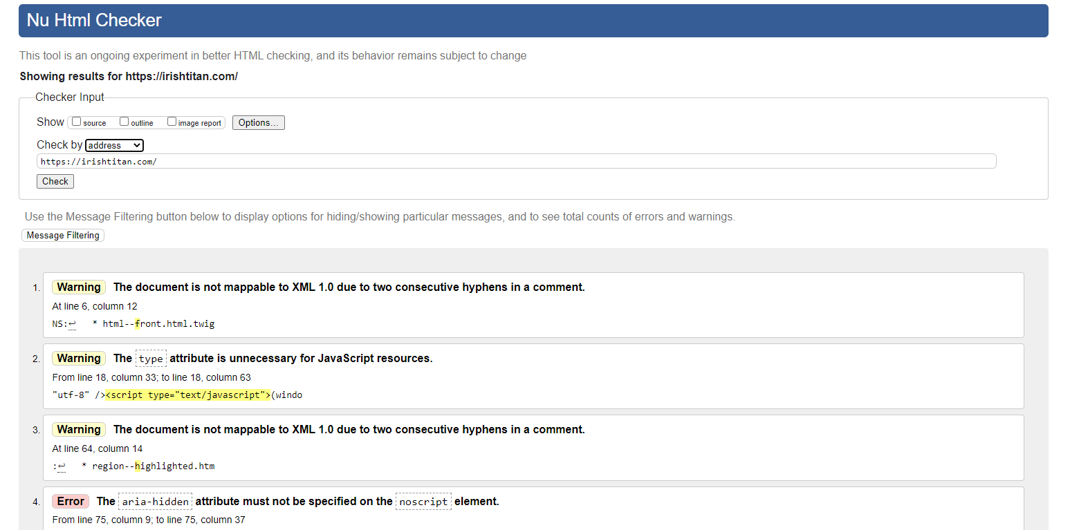This screenshot has width=1070, height=530.
Task: Click the Error badge on message 4
Action: tap(70, 501)
